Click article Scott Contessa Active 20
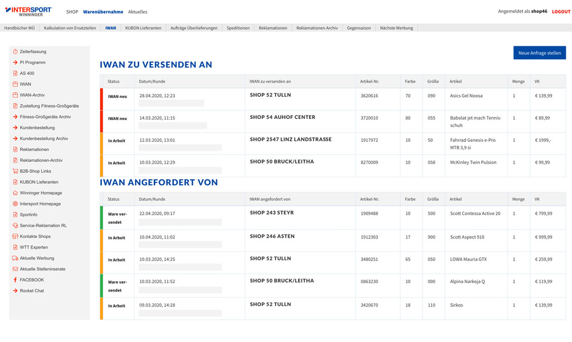Viewport: 572px width, 342px height. [475, 213]
